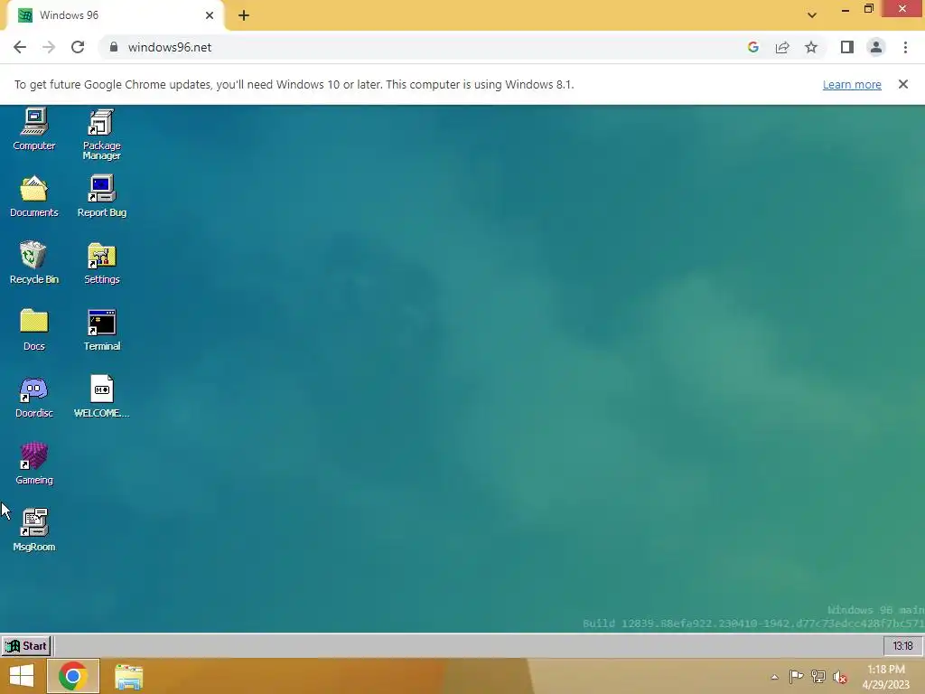Go back in Chrome
This screenshot has height=694, width=925.
20,47
